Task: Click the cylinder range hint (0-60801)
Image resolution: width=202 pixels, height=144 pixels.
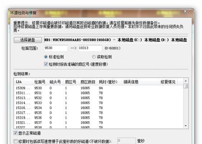Action: pyautogui.click(x=112, y=48)
